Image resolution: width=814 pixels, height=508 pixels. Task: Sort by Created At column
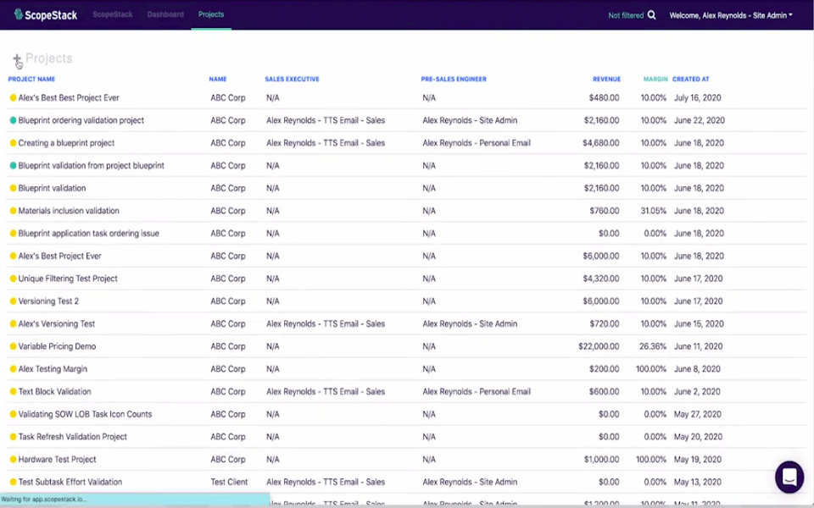pos(690,80)
